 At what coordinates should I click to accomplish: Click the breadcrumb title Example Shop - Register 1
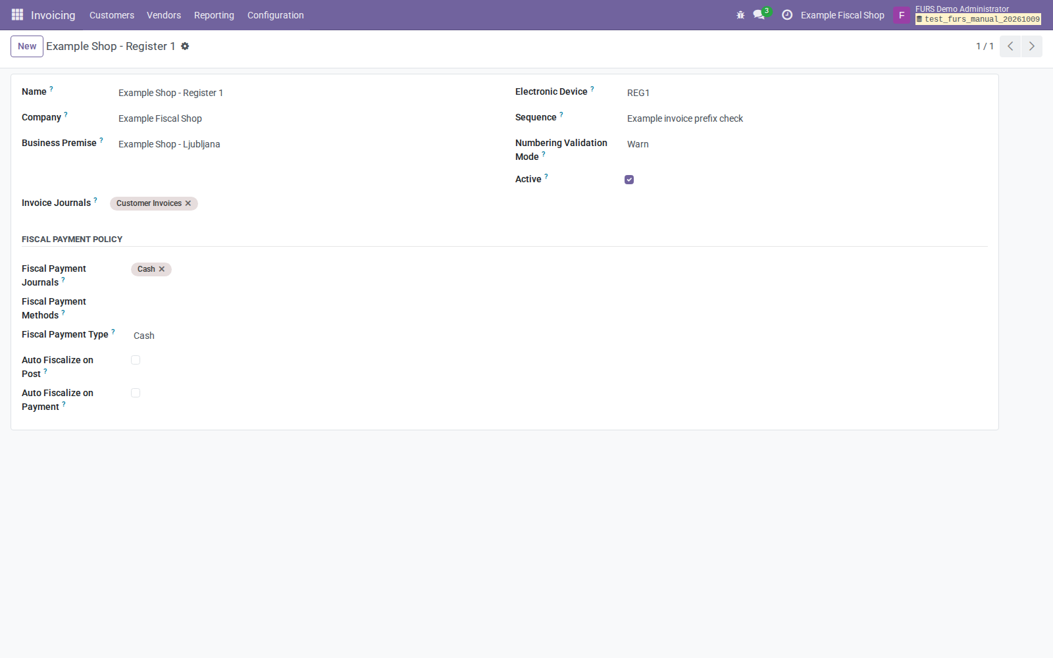[111, 46]
